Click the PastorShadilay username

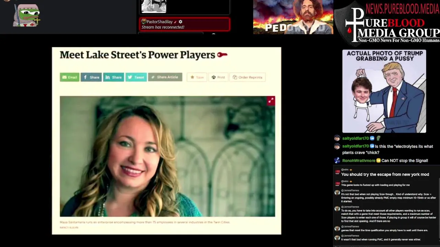click(159, 22)
